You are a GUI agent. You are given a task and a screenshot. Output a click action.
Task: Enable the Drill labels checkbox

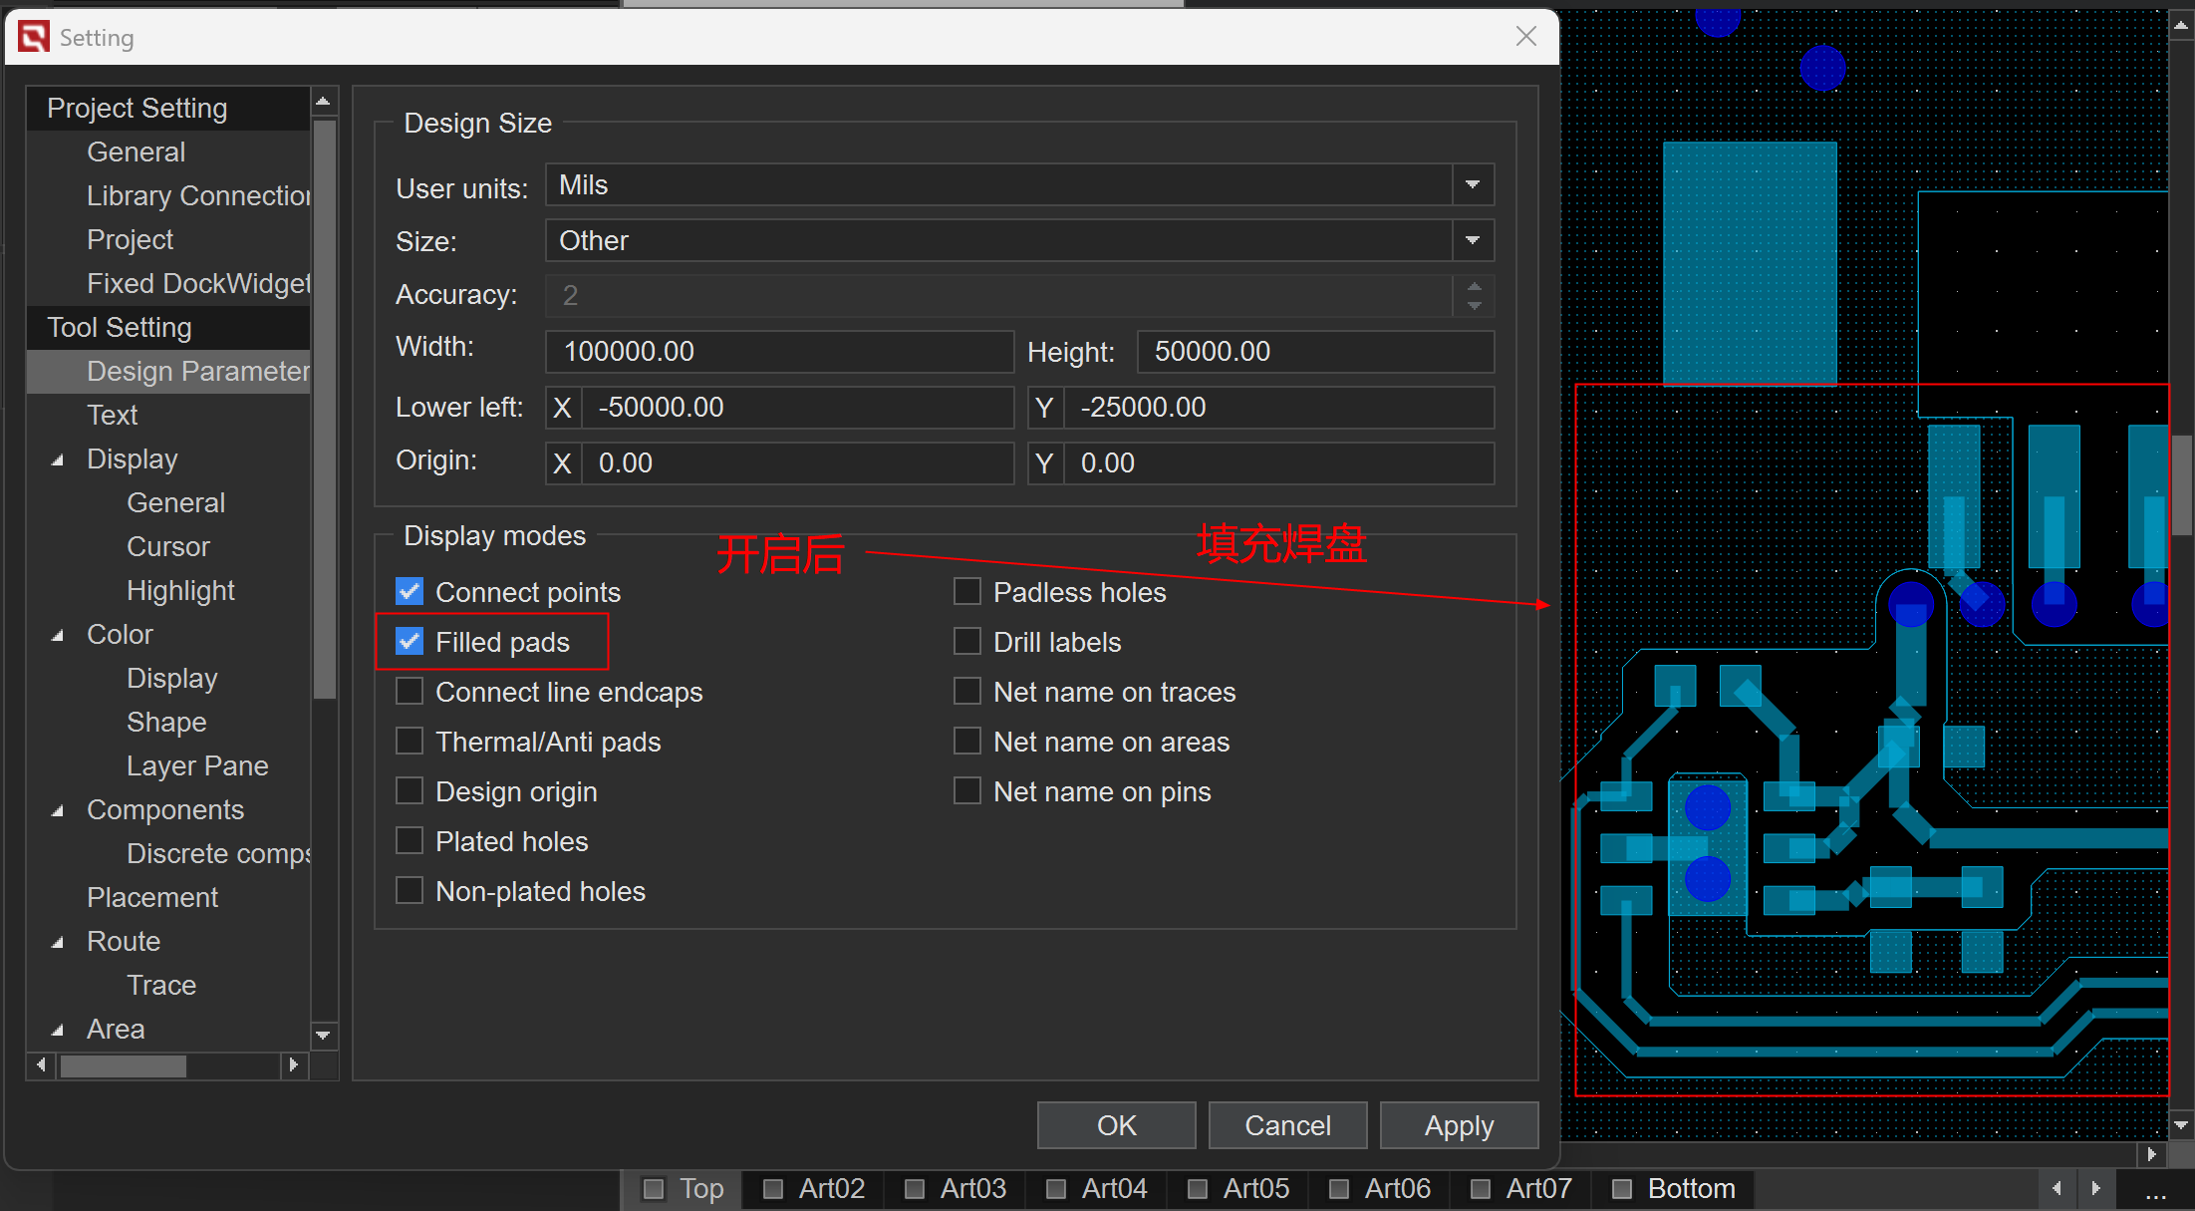tap(967, 642)
